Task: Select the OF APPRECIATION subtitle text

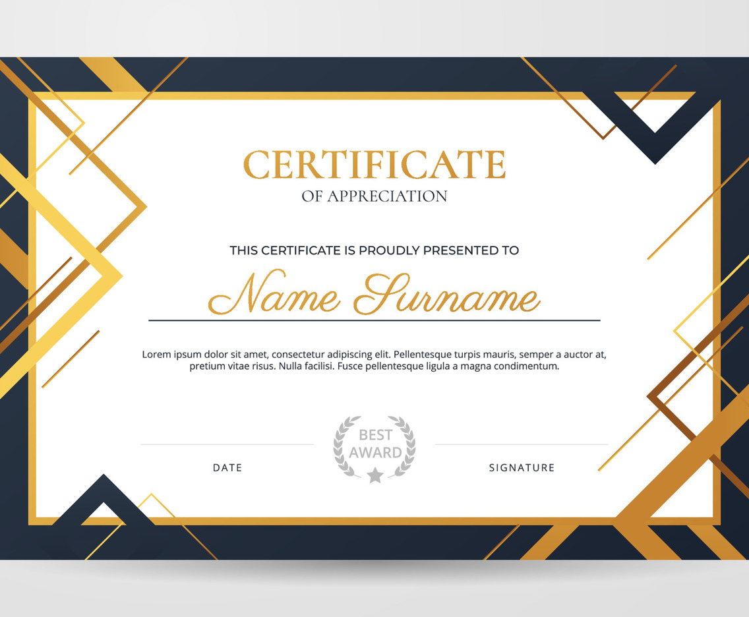Action: pyautogui.click(x=374, y=196)
